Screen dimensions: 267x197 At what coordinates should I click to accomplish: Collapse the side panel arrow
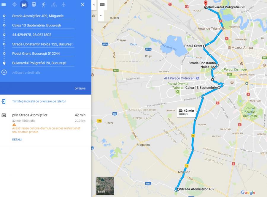(x=94, y=4)
